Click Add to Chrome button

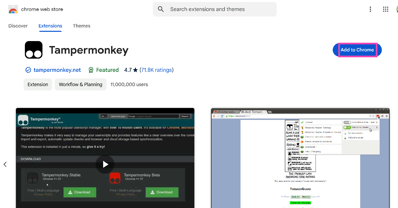pyautogui.click(x=357, y=50)
